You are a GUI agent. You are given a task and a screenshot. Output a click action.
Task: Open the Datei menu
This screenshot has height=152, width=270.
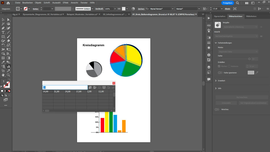(18, 3)
